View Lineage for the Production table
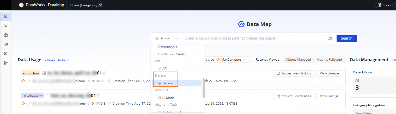Screen dimensions: 396x114 click(329, 73)
